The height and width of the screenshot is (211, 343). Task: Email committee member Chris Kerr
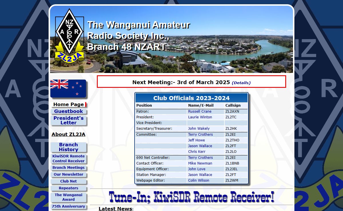pyautogui.click(x=197, y=152)
